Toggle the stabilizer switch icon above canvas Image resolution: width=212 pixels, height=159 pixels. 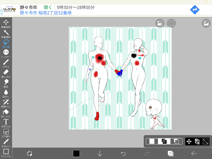160,23
